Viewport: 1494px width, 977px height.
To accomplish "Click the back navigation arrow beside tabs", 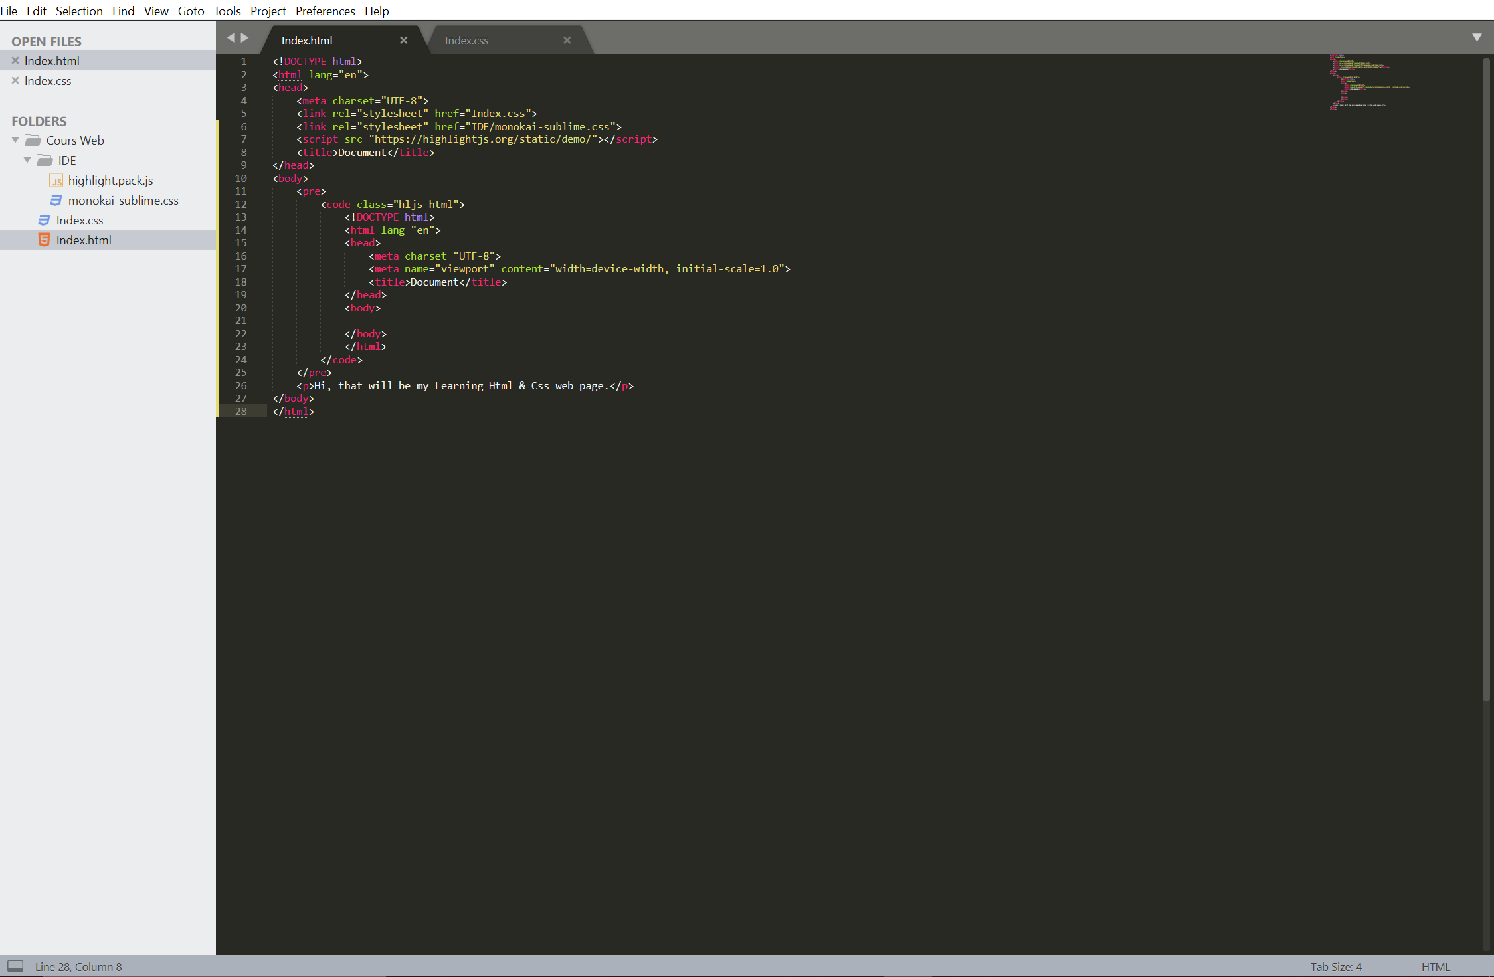I will (x=231, y=38).
